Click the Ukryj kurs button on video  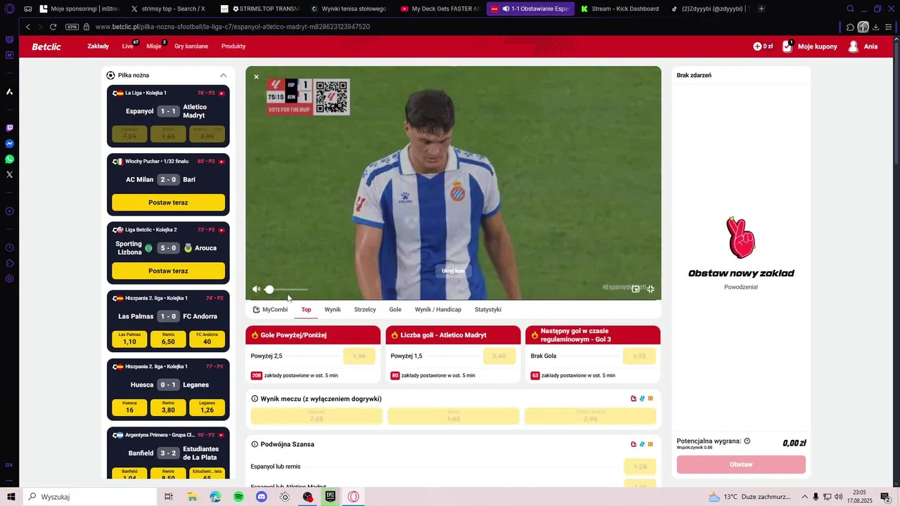click(453, 271)
